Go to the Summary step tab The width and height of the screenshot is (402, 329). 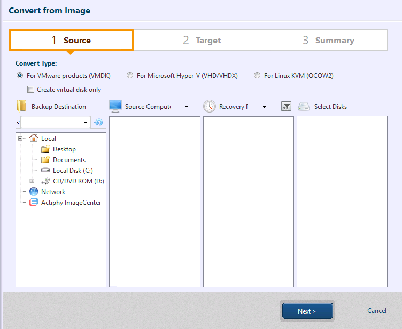coord(328,40)
